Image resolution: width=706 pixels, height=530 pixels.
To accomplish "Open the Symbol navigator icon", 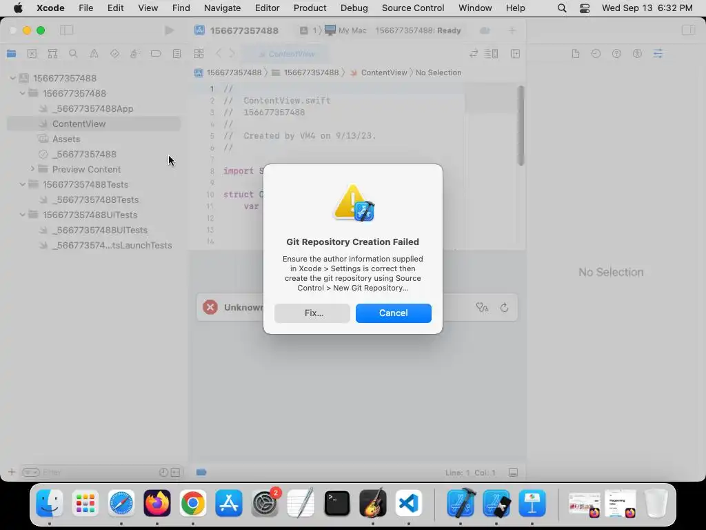I will pos(52,54).
